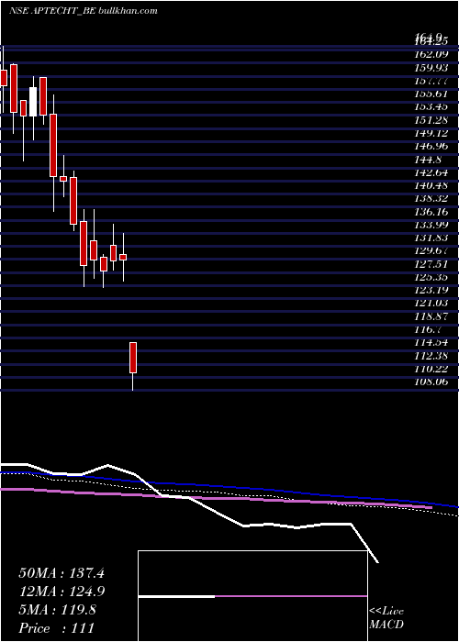
Task: Click the 129.67 price axis label
Action: click(431, 250)
